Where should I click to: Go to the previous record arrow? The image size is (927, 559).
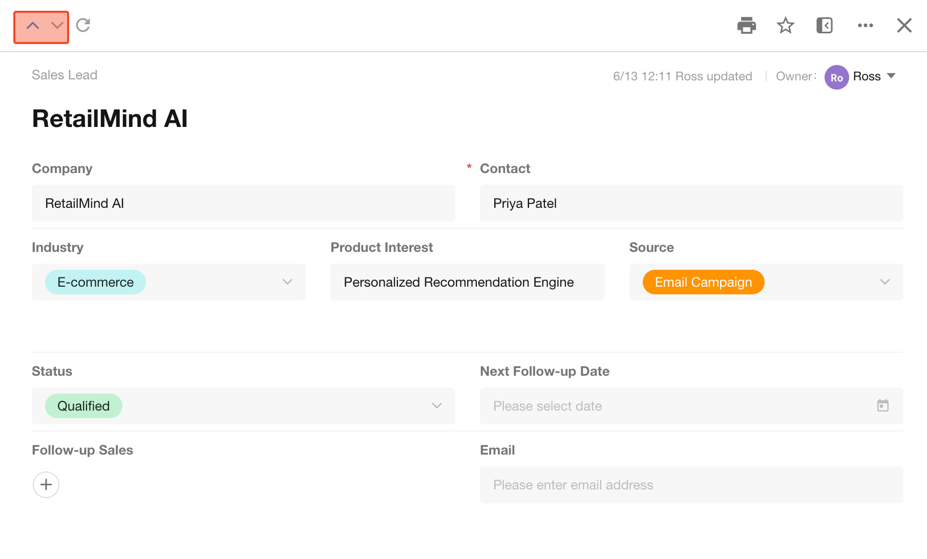click(33, 26)
